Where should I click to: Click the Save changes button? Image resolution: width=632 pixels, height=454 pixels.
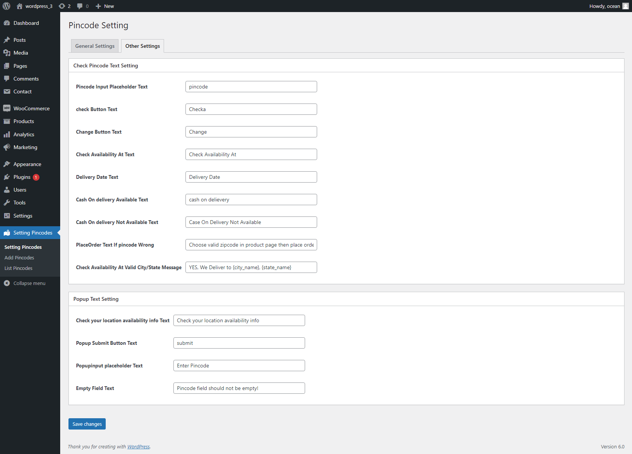click(87, 424)
